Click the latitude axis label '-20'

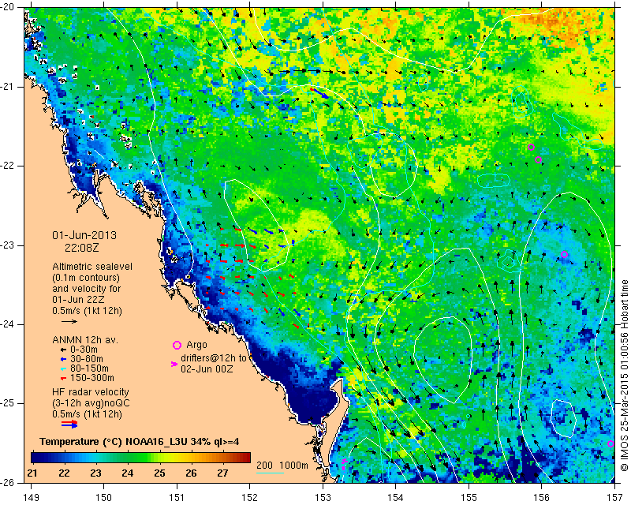tap(9, 8)
